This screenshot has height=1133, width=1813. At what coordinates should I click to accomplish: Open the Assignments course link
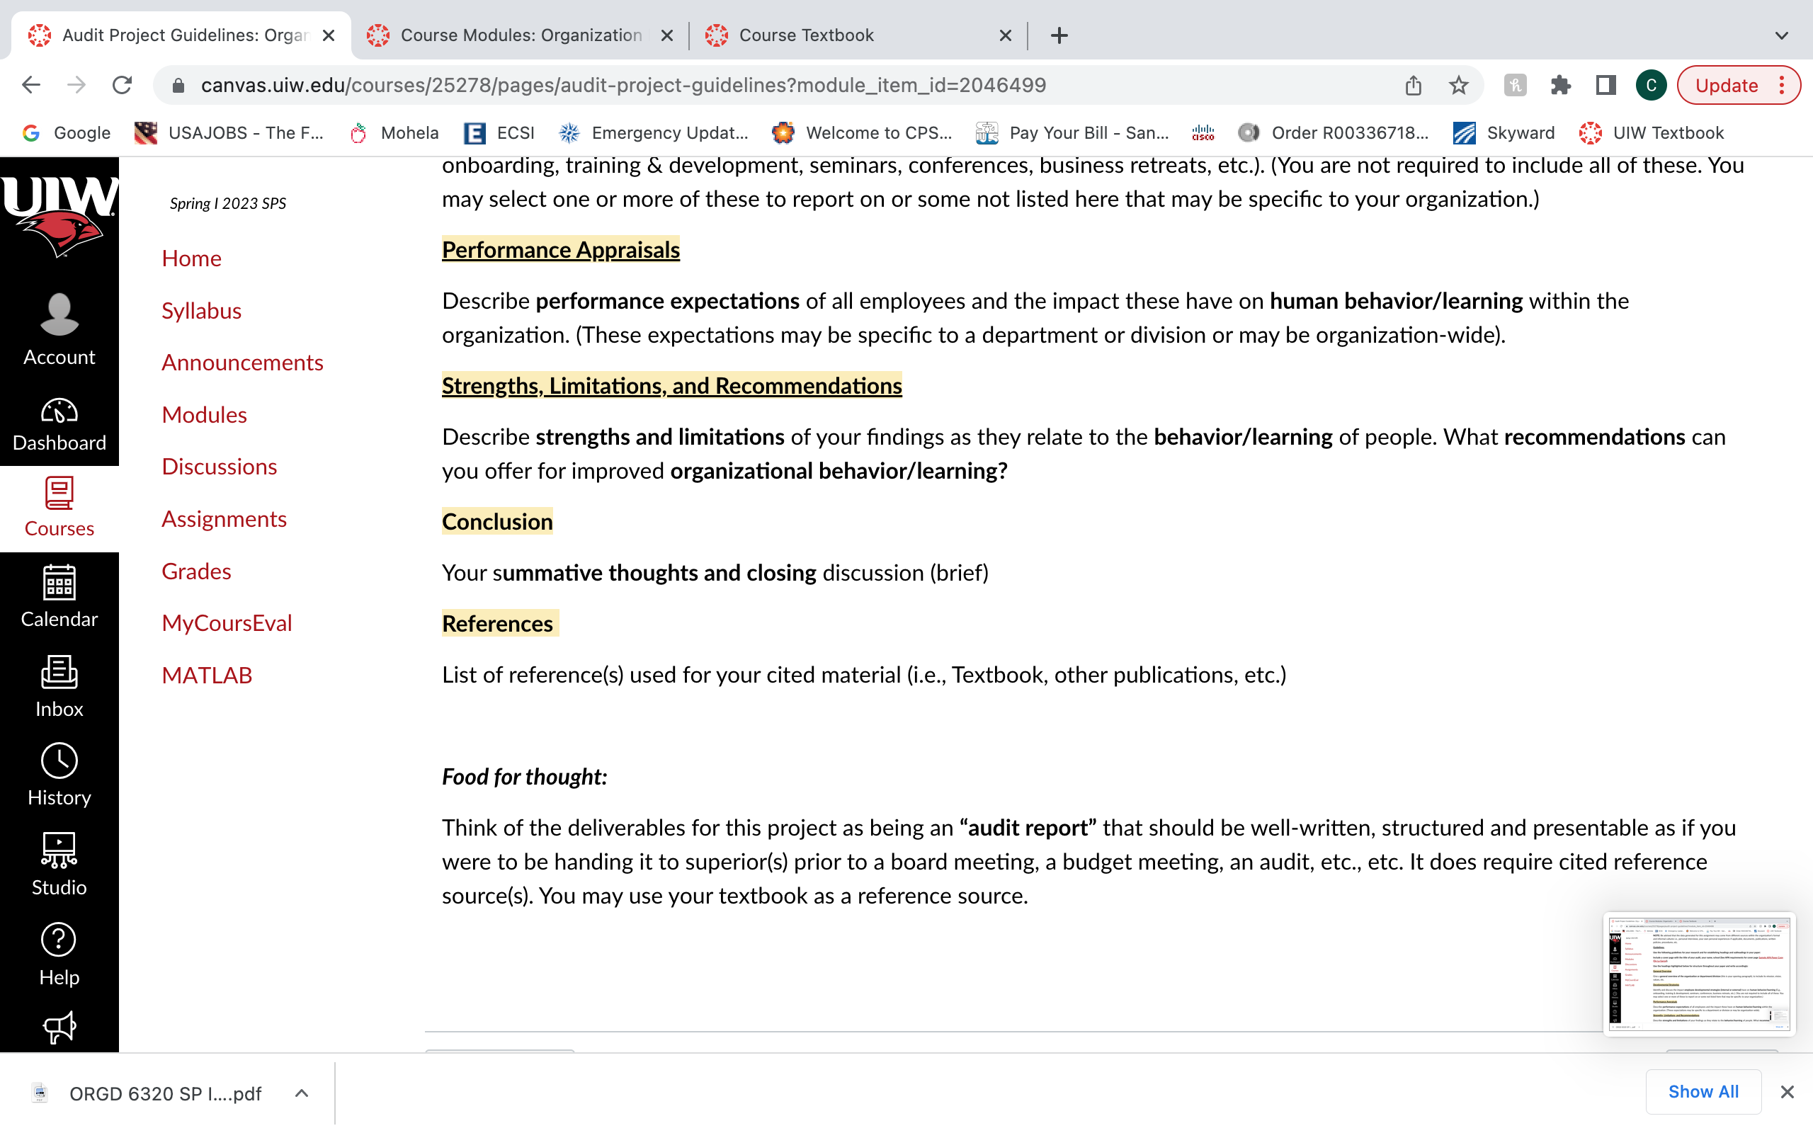pos(224,518)
